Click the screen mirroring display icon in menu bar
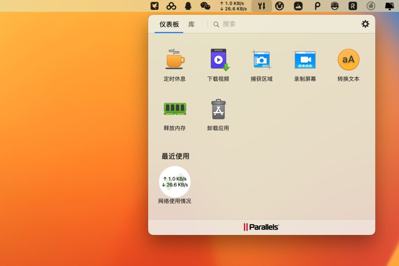 tap(389, 5)
